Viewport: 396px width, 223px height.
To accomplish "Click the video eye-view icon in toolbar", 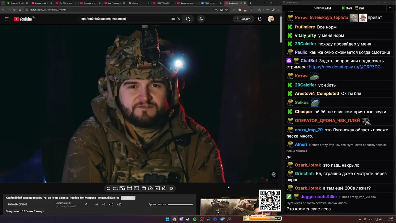I will pyautogui.click(x=123, y=188).
